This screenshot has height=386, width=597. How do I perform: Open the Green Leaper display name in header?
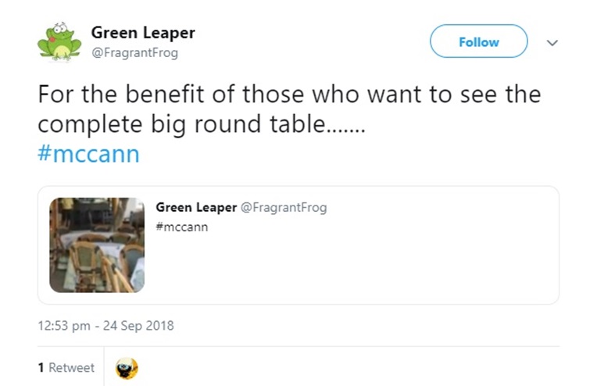pyautogui.click(x=143, y=33)
